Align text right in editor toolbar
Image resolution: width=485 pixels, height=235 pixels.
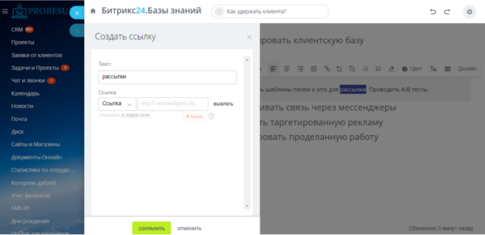300,69
